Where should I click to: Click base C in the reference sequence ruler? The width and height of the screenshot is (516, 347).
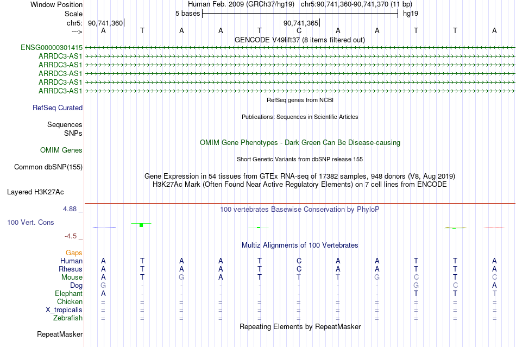(x=299, y=31)
